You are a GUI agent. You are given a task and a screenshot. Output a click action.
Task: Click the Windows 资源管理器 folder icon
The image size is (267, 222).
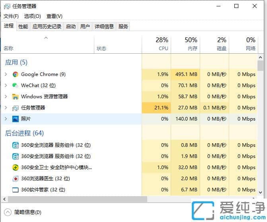pyautogui.click(x=16, y=97)
